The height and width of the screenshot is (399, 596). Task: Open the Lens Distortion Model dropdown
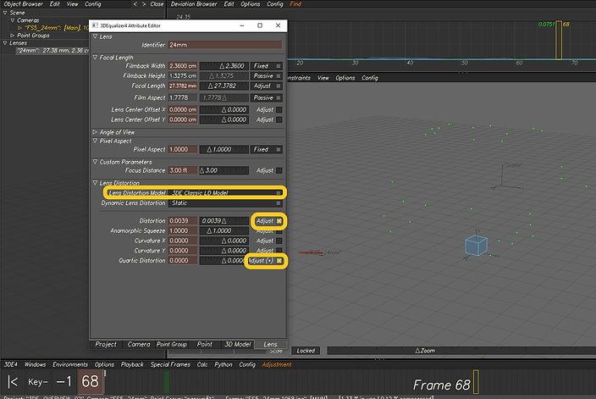coord(225,193)
